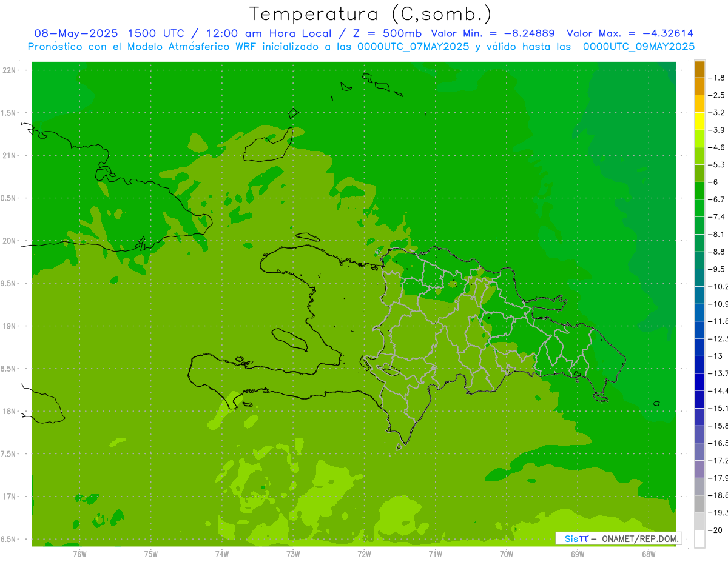Click the "70W" longitude axis label
Screen dimensions: 728x562
point(507,554)
